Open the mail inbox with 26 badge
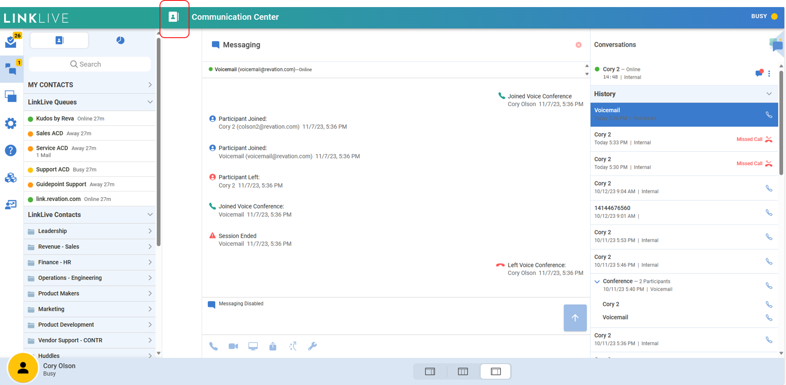The width and height of the screenshot is (786, 385). coord(11,42)
